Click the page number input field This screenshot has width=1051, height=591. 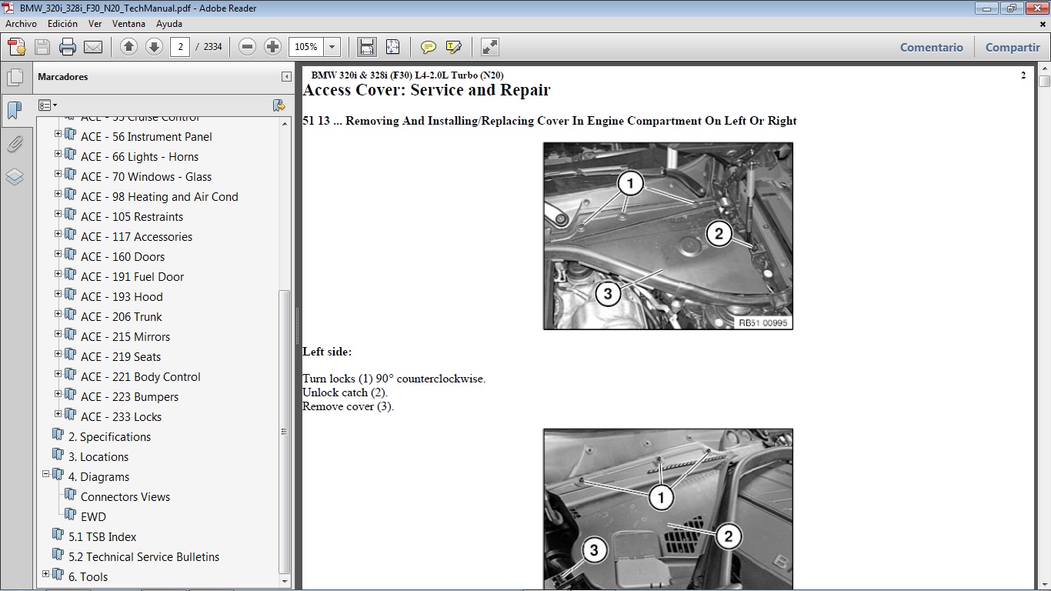[180, 47]
